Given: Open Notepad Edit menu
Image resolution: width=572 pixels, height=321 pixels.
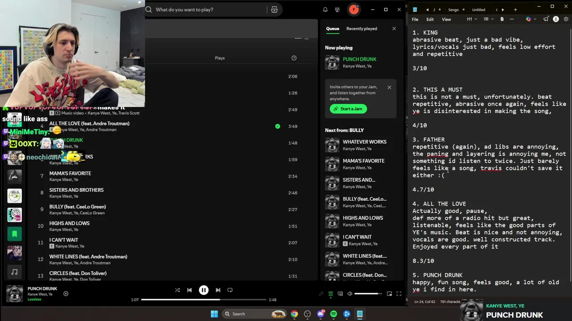Looking at the screenshot, I should point(430,19).
